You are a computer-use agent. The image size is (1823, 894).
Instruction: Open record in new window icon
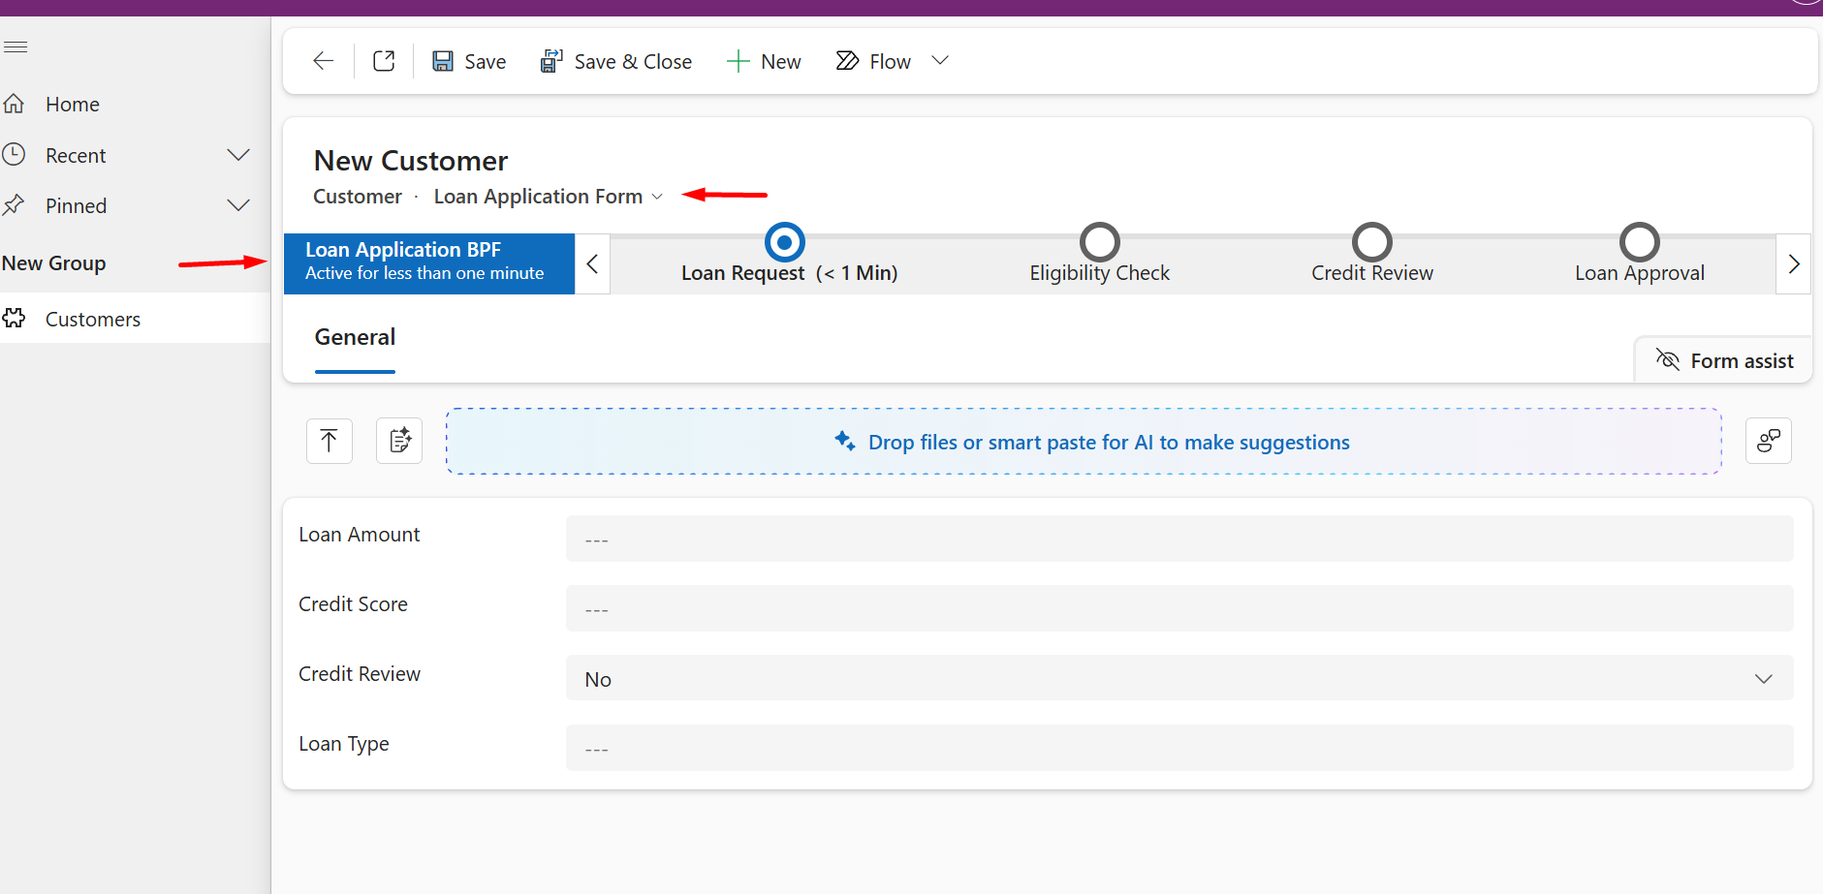384,61
